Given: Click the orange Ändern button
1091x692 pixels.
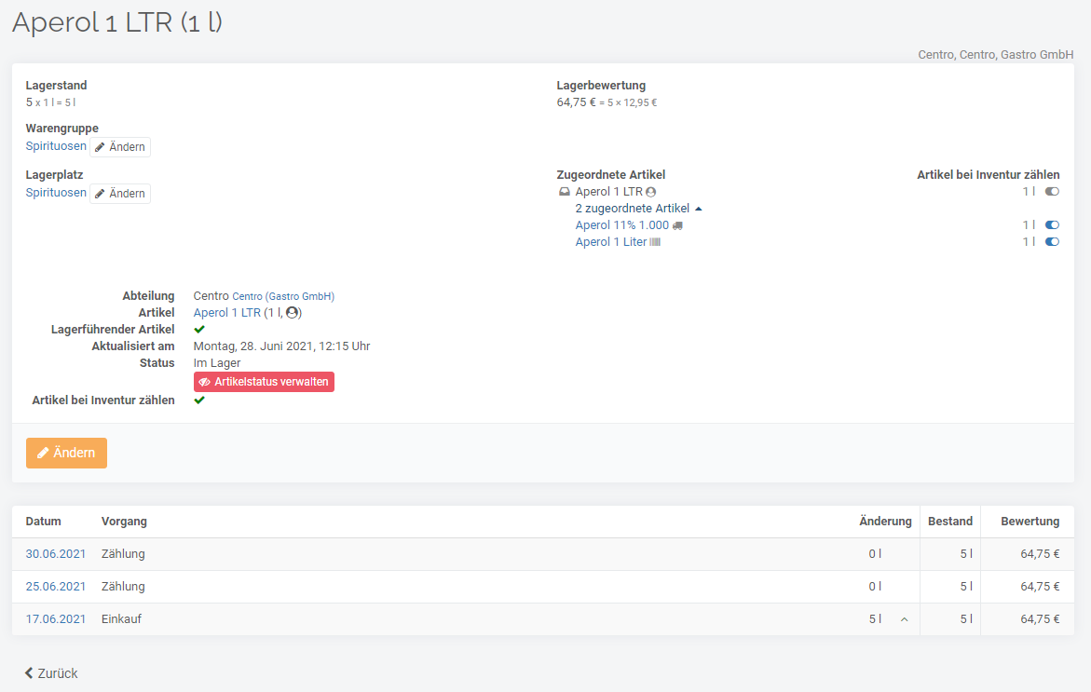Looking at the screenshot, I should pos(66,453).
